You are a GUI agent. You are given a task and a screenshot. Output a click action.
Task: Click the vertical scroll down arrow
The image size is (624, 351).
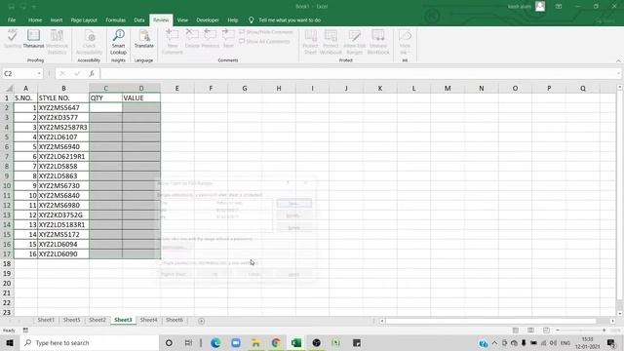tap(620, 314)
